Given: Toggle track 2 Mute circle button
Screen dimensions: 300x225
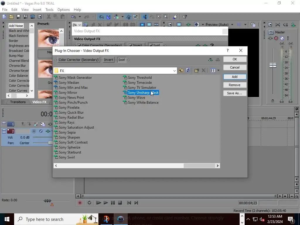Looking at the screenshot, I should tap(34, 131).
